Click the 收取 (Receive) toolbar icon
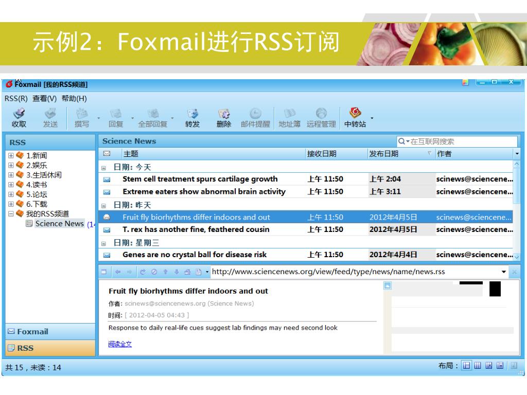This screenshot has width=527, height=395. 19,113
